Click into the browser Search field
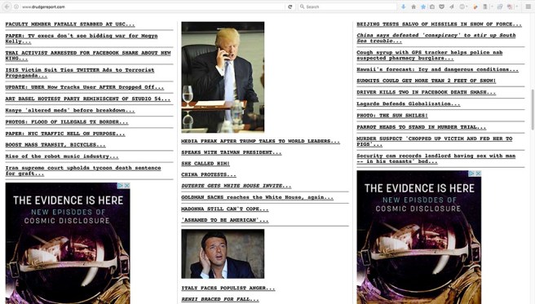Image resolution: width=535 pixels, height=304 pixels. [347, 7]
